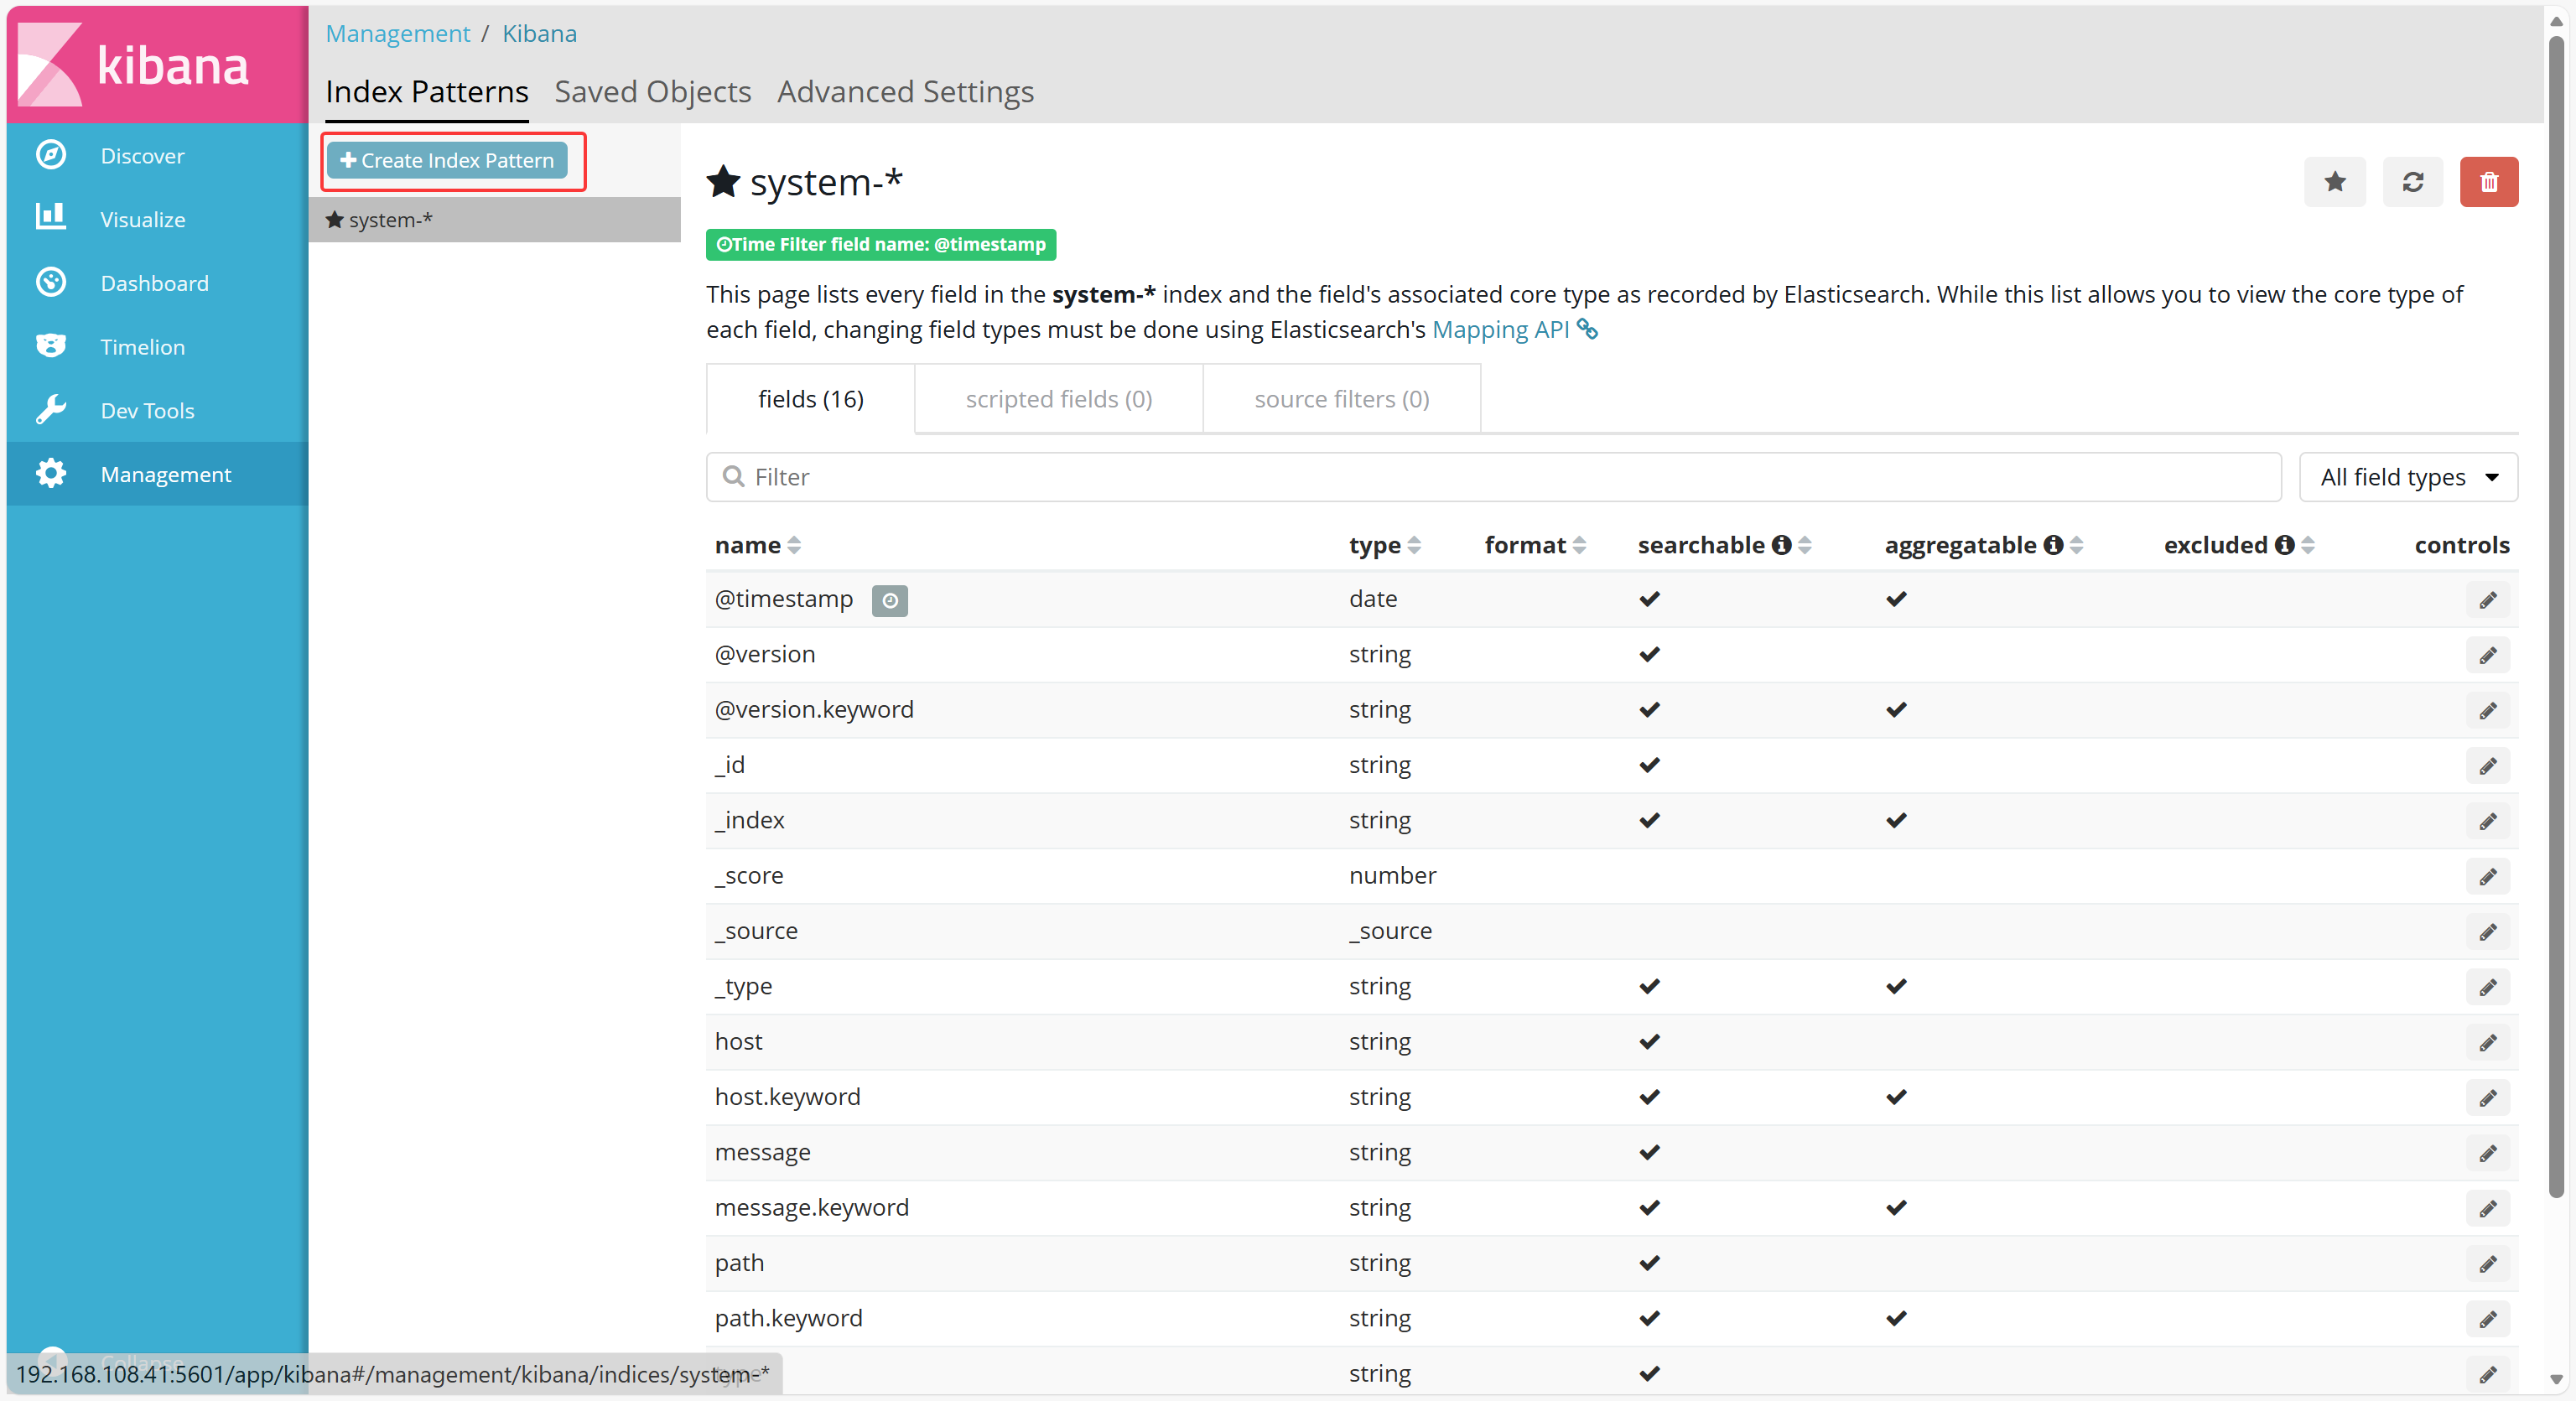Image resolution: width=2576 pixels, height=1401 pixels.
Task: Edit the @version.keyword field
Action: tap(2488, 711)
